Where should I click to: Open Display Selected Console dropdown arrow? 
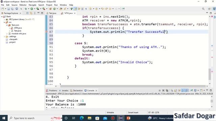(198, 90)
